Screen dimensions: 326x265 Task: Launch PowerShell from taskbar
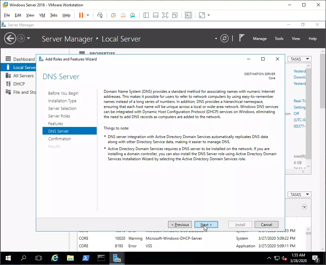tap(86, 258)
